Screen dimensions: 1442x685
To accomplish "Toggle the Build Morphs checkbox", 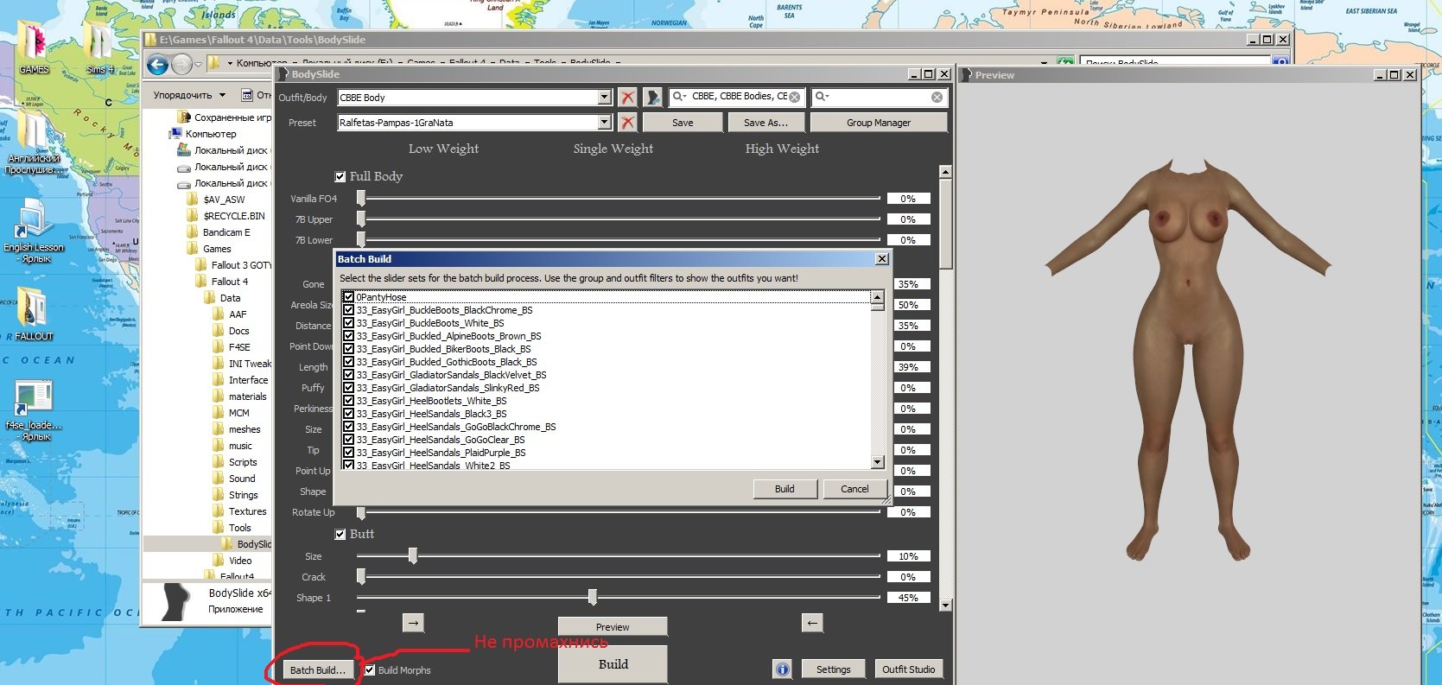I will [x=370, y=670].
